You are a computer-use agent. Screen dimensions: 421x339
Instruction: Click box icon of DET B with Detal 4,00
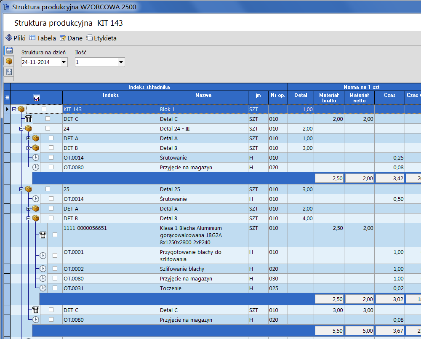36,218
